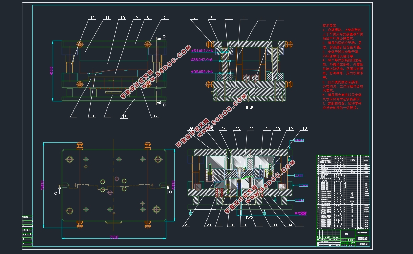Click part balloon number 15
The image size is (413, 254).
tap(107, 116)
